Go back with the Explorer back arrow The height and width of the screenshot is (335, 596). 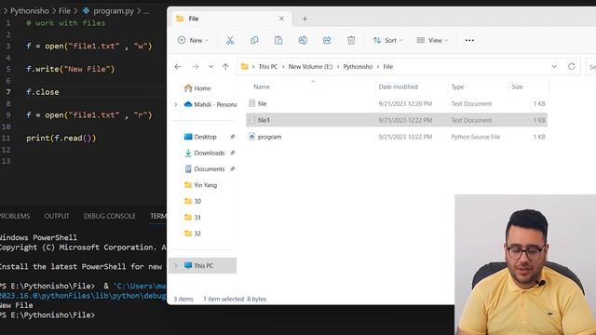pyautogui.click(x=178, y=67)
